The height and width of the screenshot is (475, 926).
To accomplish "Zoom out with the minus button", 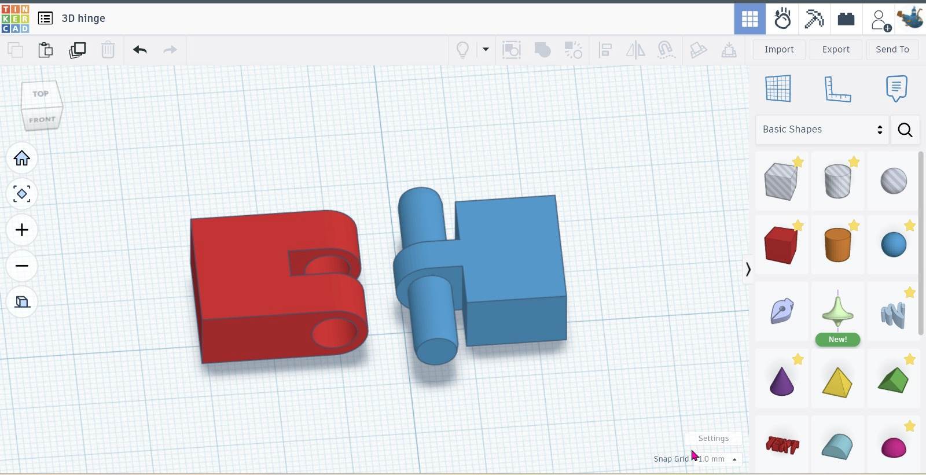I will tap(22, 266).
